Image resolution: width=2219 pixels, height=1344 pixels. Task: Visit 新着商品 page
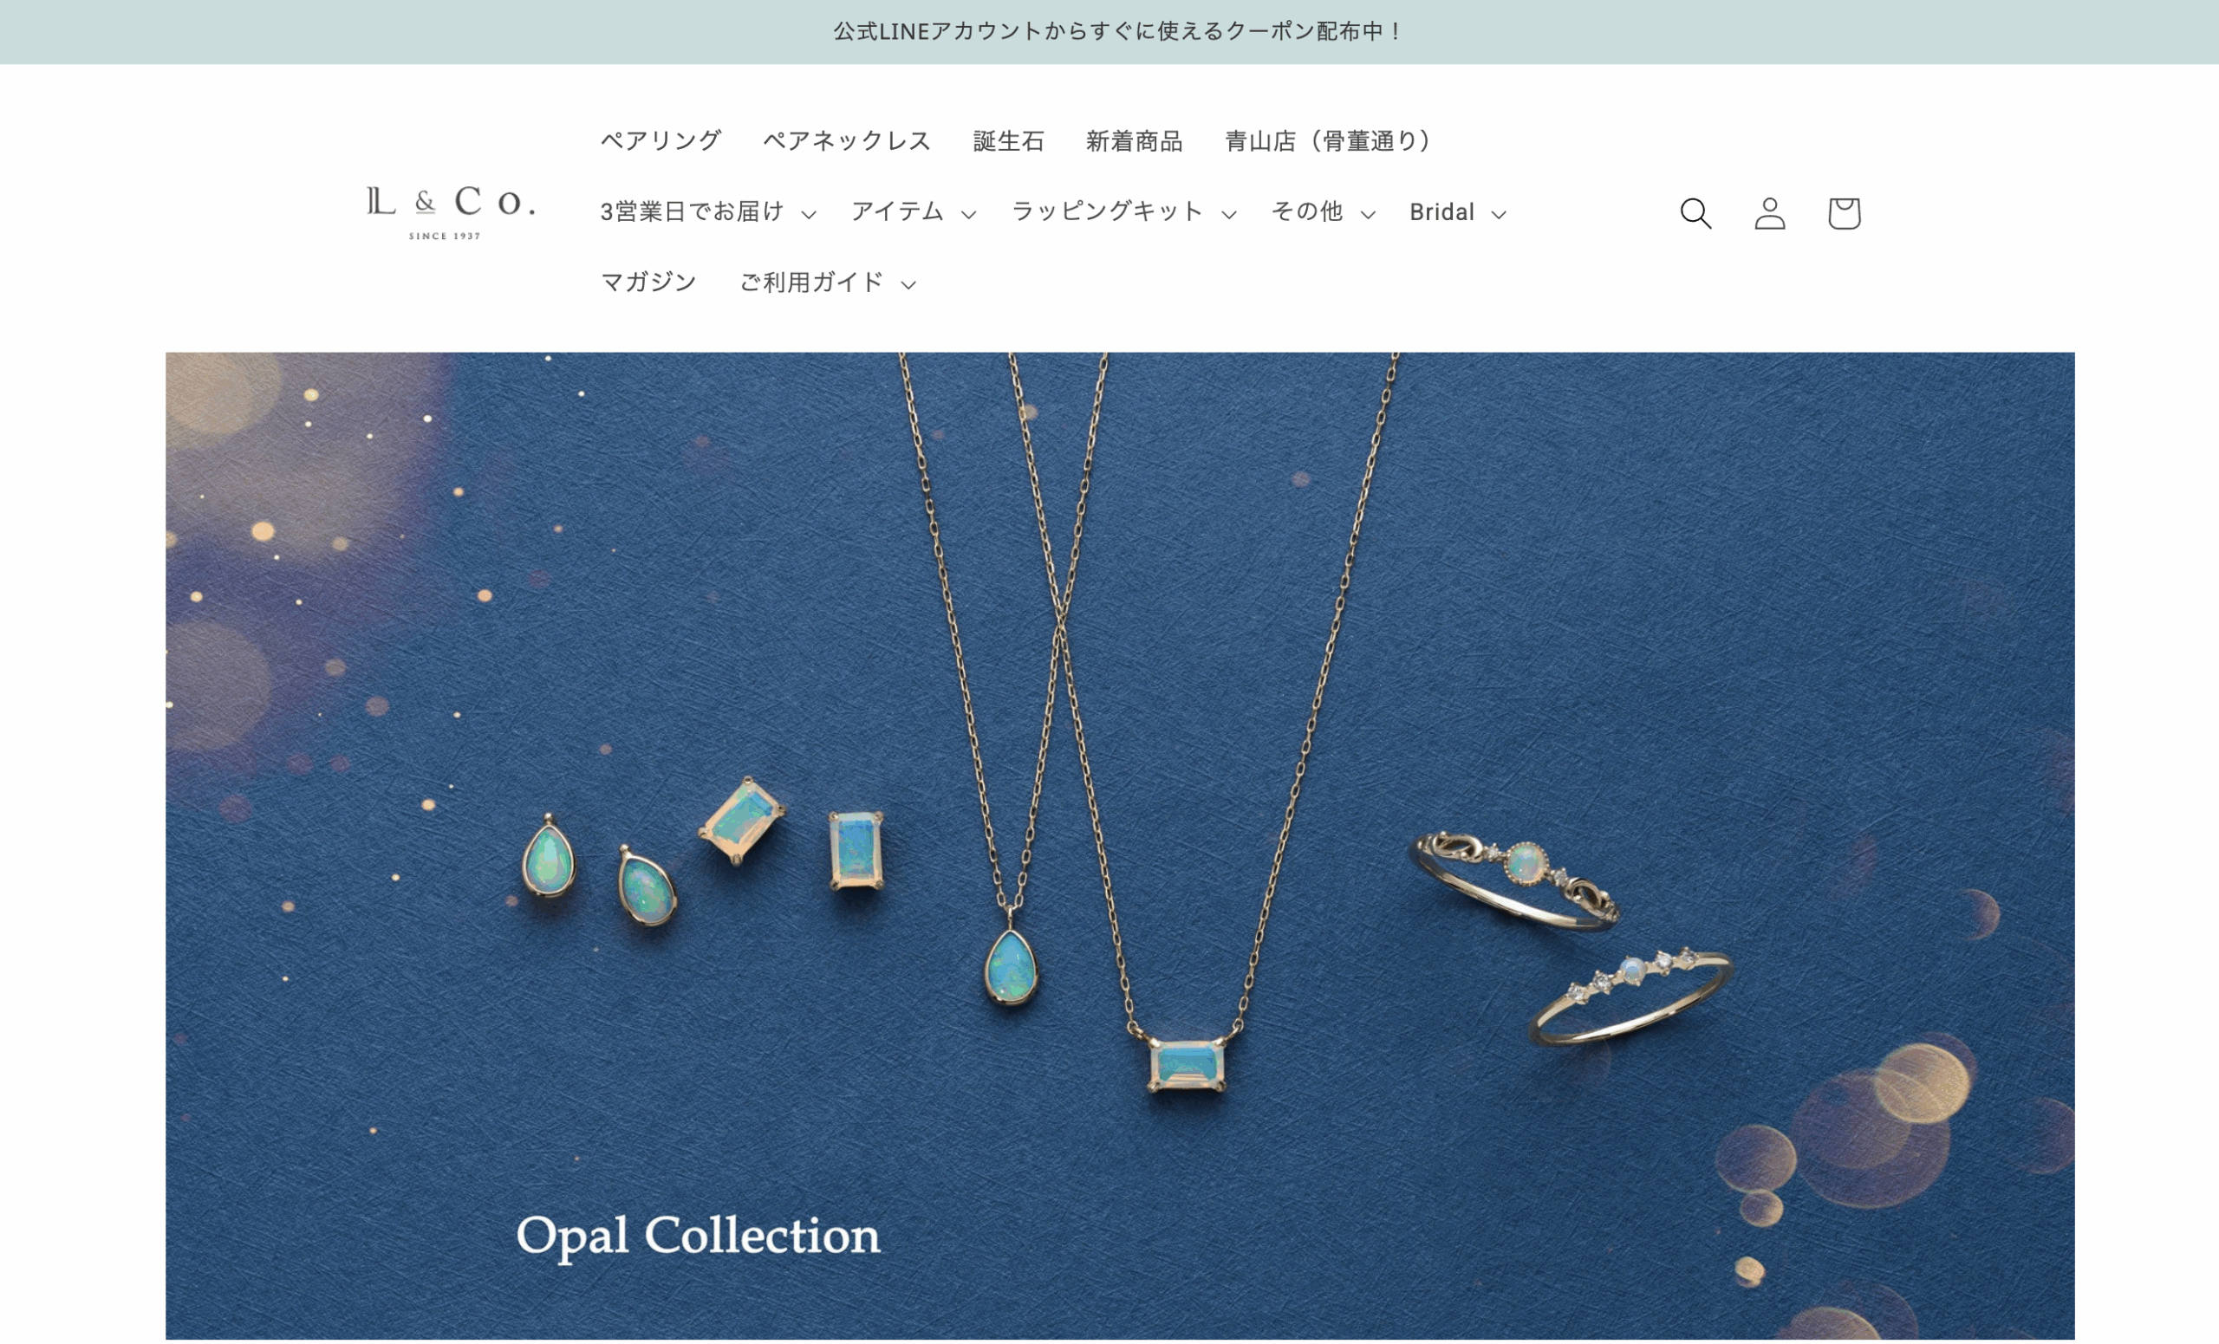[x=1134, y=141]
